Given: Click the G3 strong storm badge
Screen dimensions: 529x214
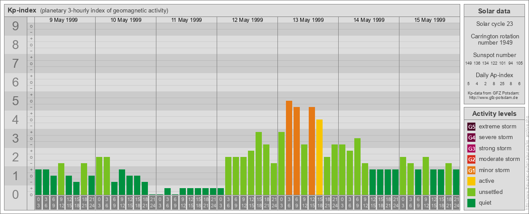Looking at the screenshot, I should pyautogui.click(x=471, y=148).
